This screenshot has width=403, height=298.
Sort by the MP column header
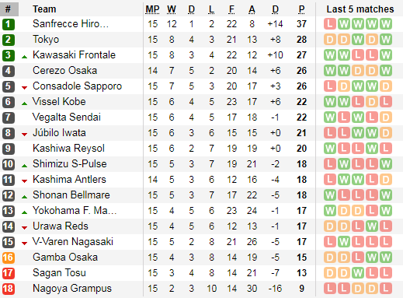point(152,9)
